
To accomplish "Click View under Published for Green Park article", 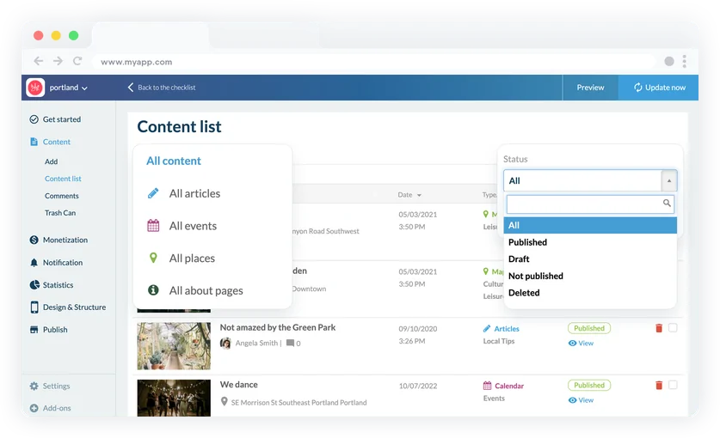I will (x=582, y=344).
